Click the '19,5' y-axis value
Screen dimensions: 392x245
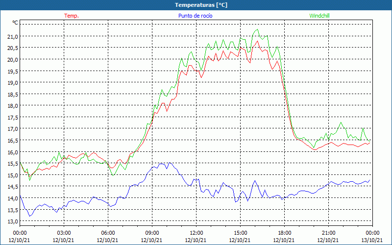13,72
